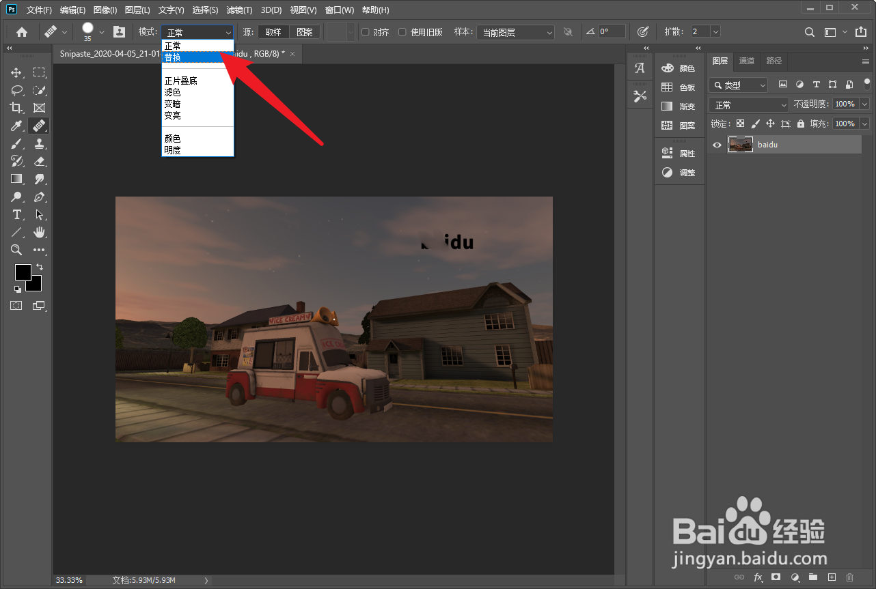Toggle pressure for size button
Screen dimensions: 876x589
click(642, 31)
